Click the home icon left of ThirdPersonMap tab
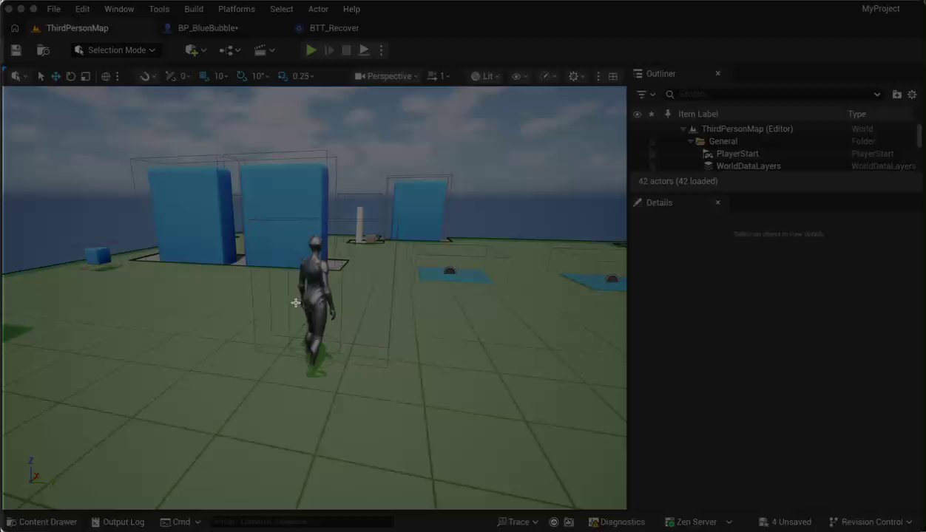This screenshot has width=926, height=532. pos(15,28)
